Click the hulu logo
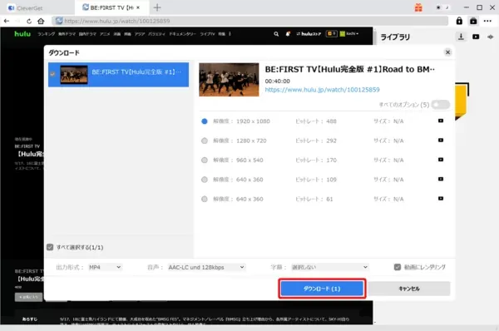The width and height of the screenshot is (499, 331). (22, 34)
